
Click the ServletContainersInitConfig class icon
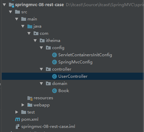tap(55, 55)
